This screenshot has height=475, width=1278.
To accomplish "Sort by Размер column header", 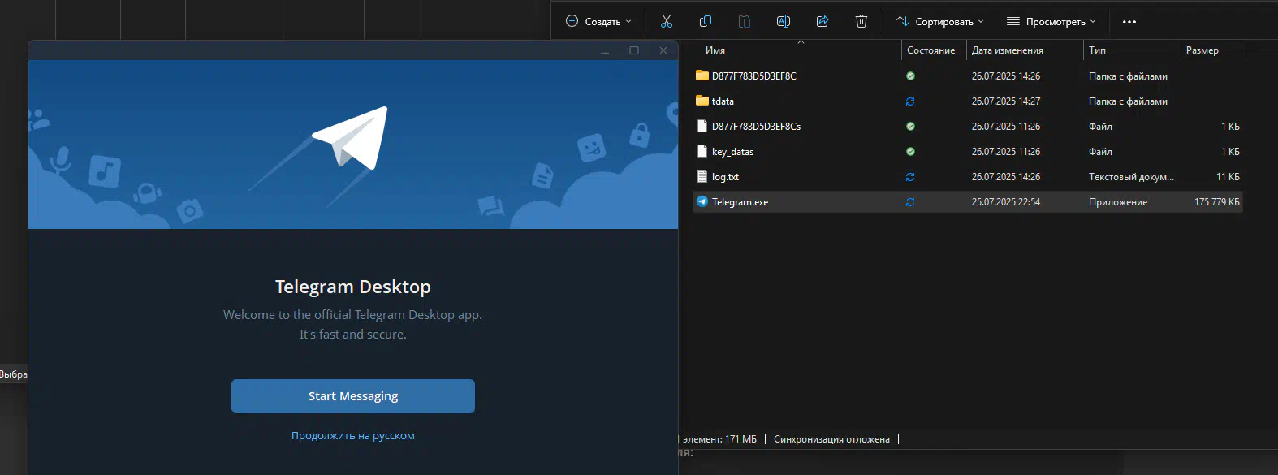I will coord(1202,50).
